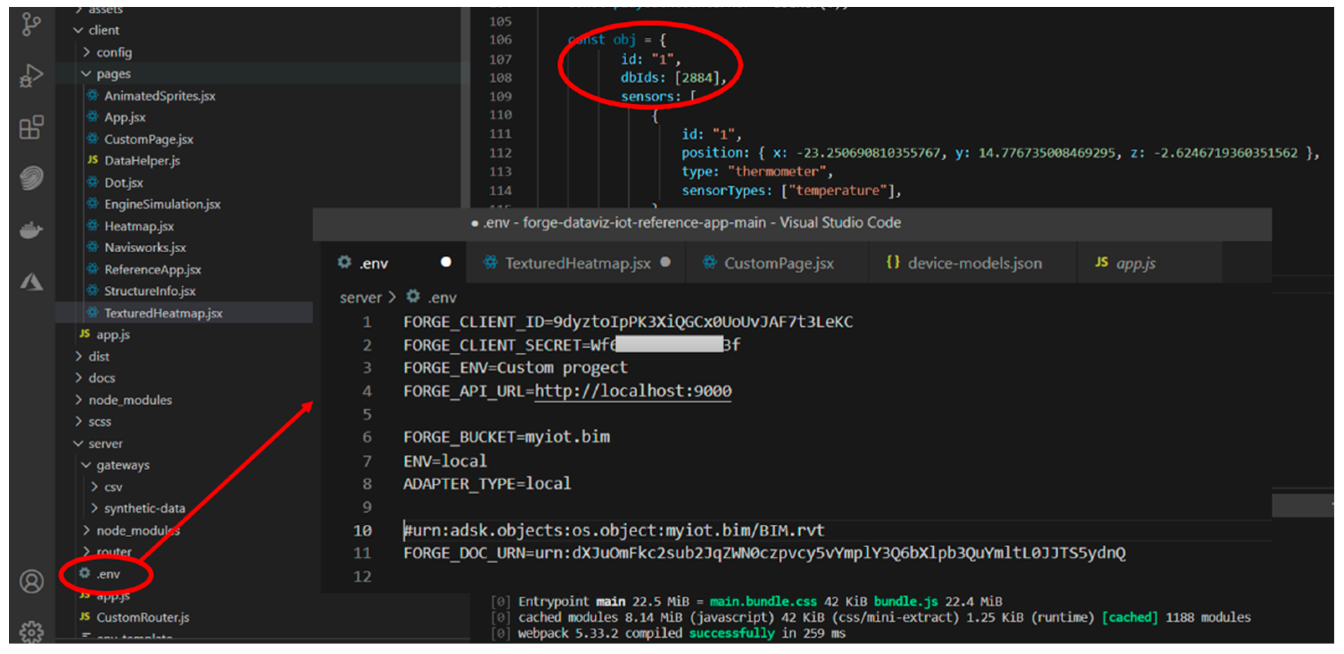This screenshot has width=1344, height=654.
Task: Collapse the gateways folder
Action: pyautogui.click(x=122, y=465)
